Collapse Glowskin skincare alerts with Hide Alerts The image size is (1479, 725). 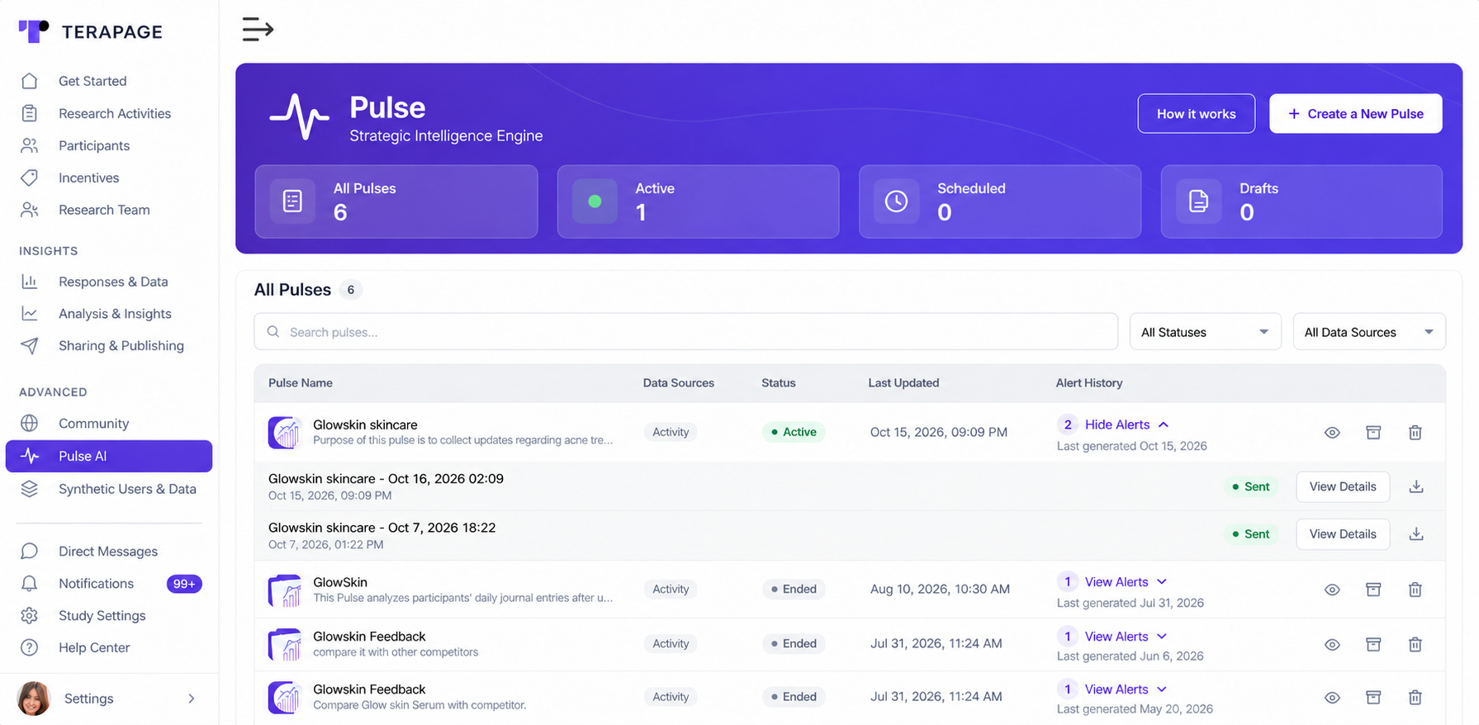[1126, 424]
